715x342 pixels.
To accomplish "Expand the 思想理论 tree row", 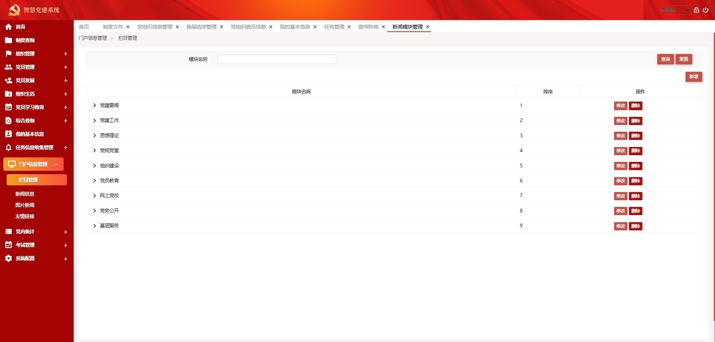I will (94, 135).
